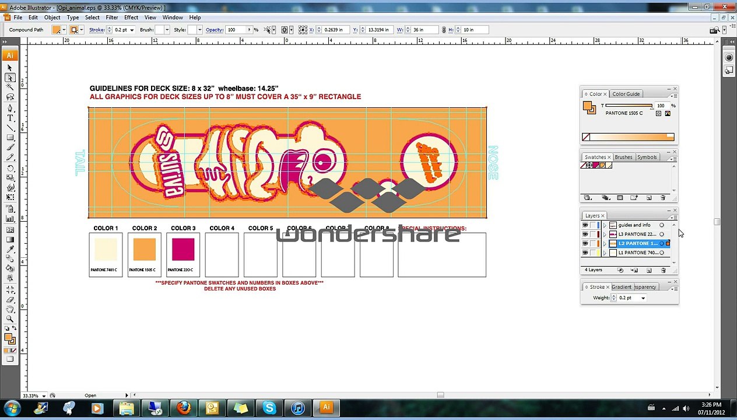Create new swatch in Swatches panel
Viewport: 737px width, 420px height.
point(649,198)
